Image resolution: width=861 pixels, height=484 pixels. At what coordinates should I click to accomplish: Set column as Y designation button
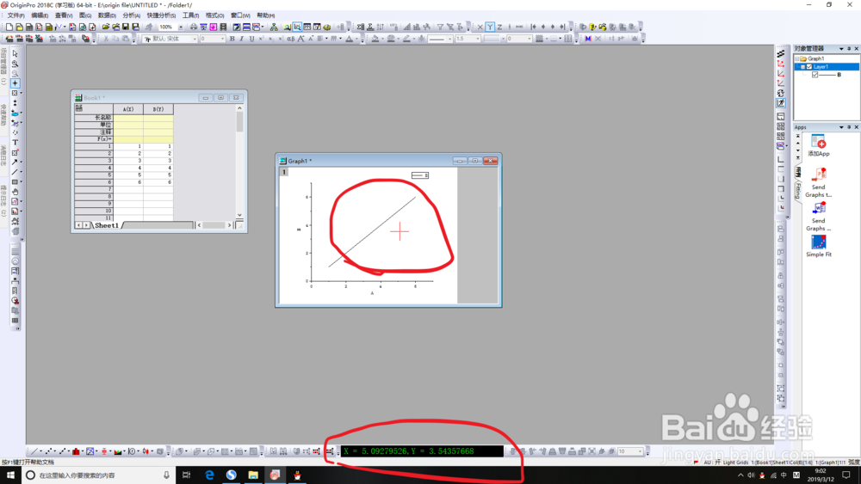[490, 27]
